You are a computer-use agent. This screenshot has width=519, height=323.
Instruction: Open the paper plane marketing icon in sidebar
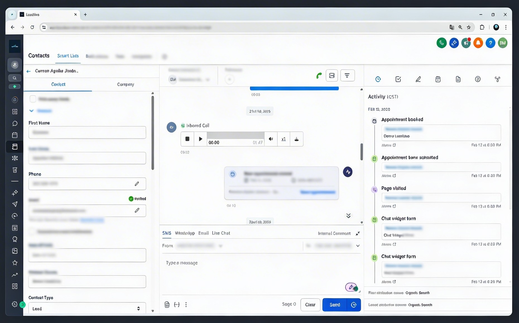(x=15, y=204)
